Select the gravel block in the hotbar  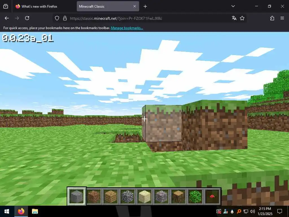tap(161, 197)
